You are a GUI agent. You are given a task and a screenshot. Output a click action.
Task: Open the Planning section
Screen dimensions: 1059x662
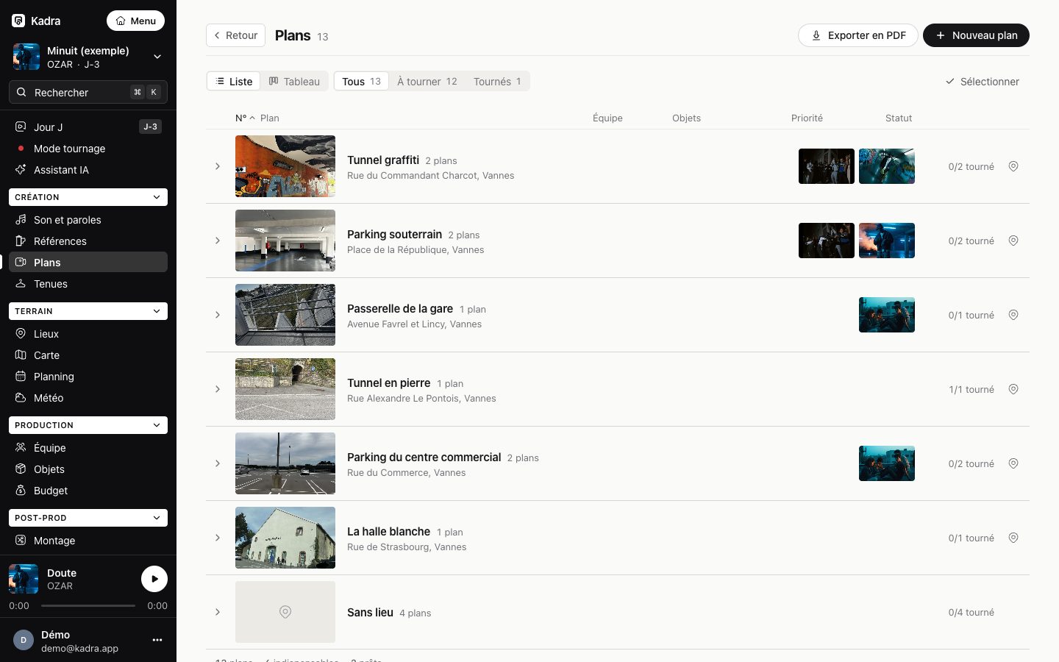tap(88, 377)
